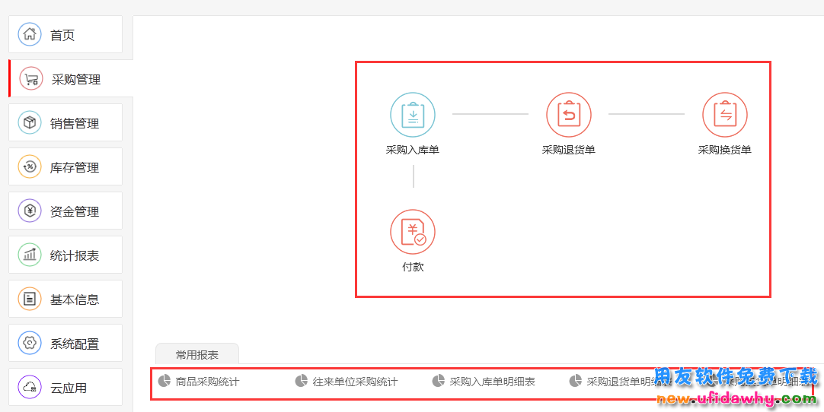This screenshot has width=824, height=412.
Task: Click the 付款 payment icon
Action: pos(413,232)
